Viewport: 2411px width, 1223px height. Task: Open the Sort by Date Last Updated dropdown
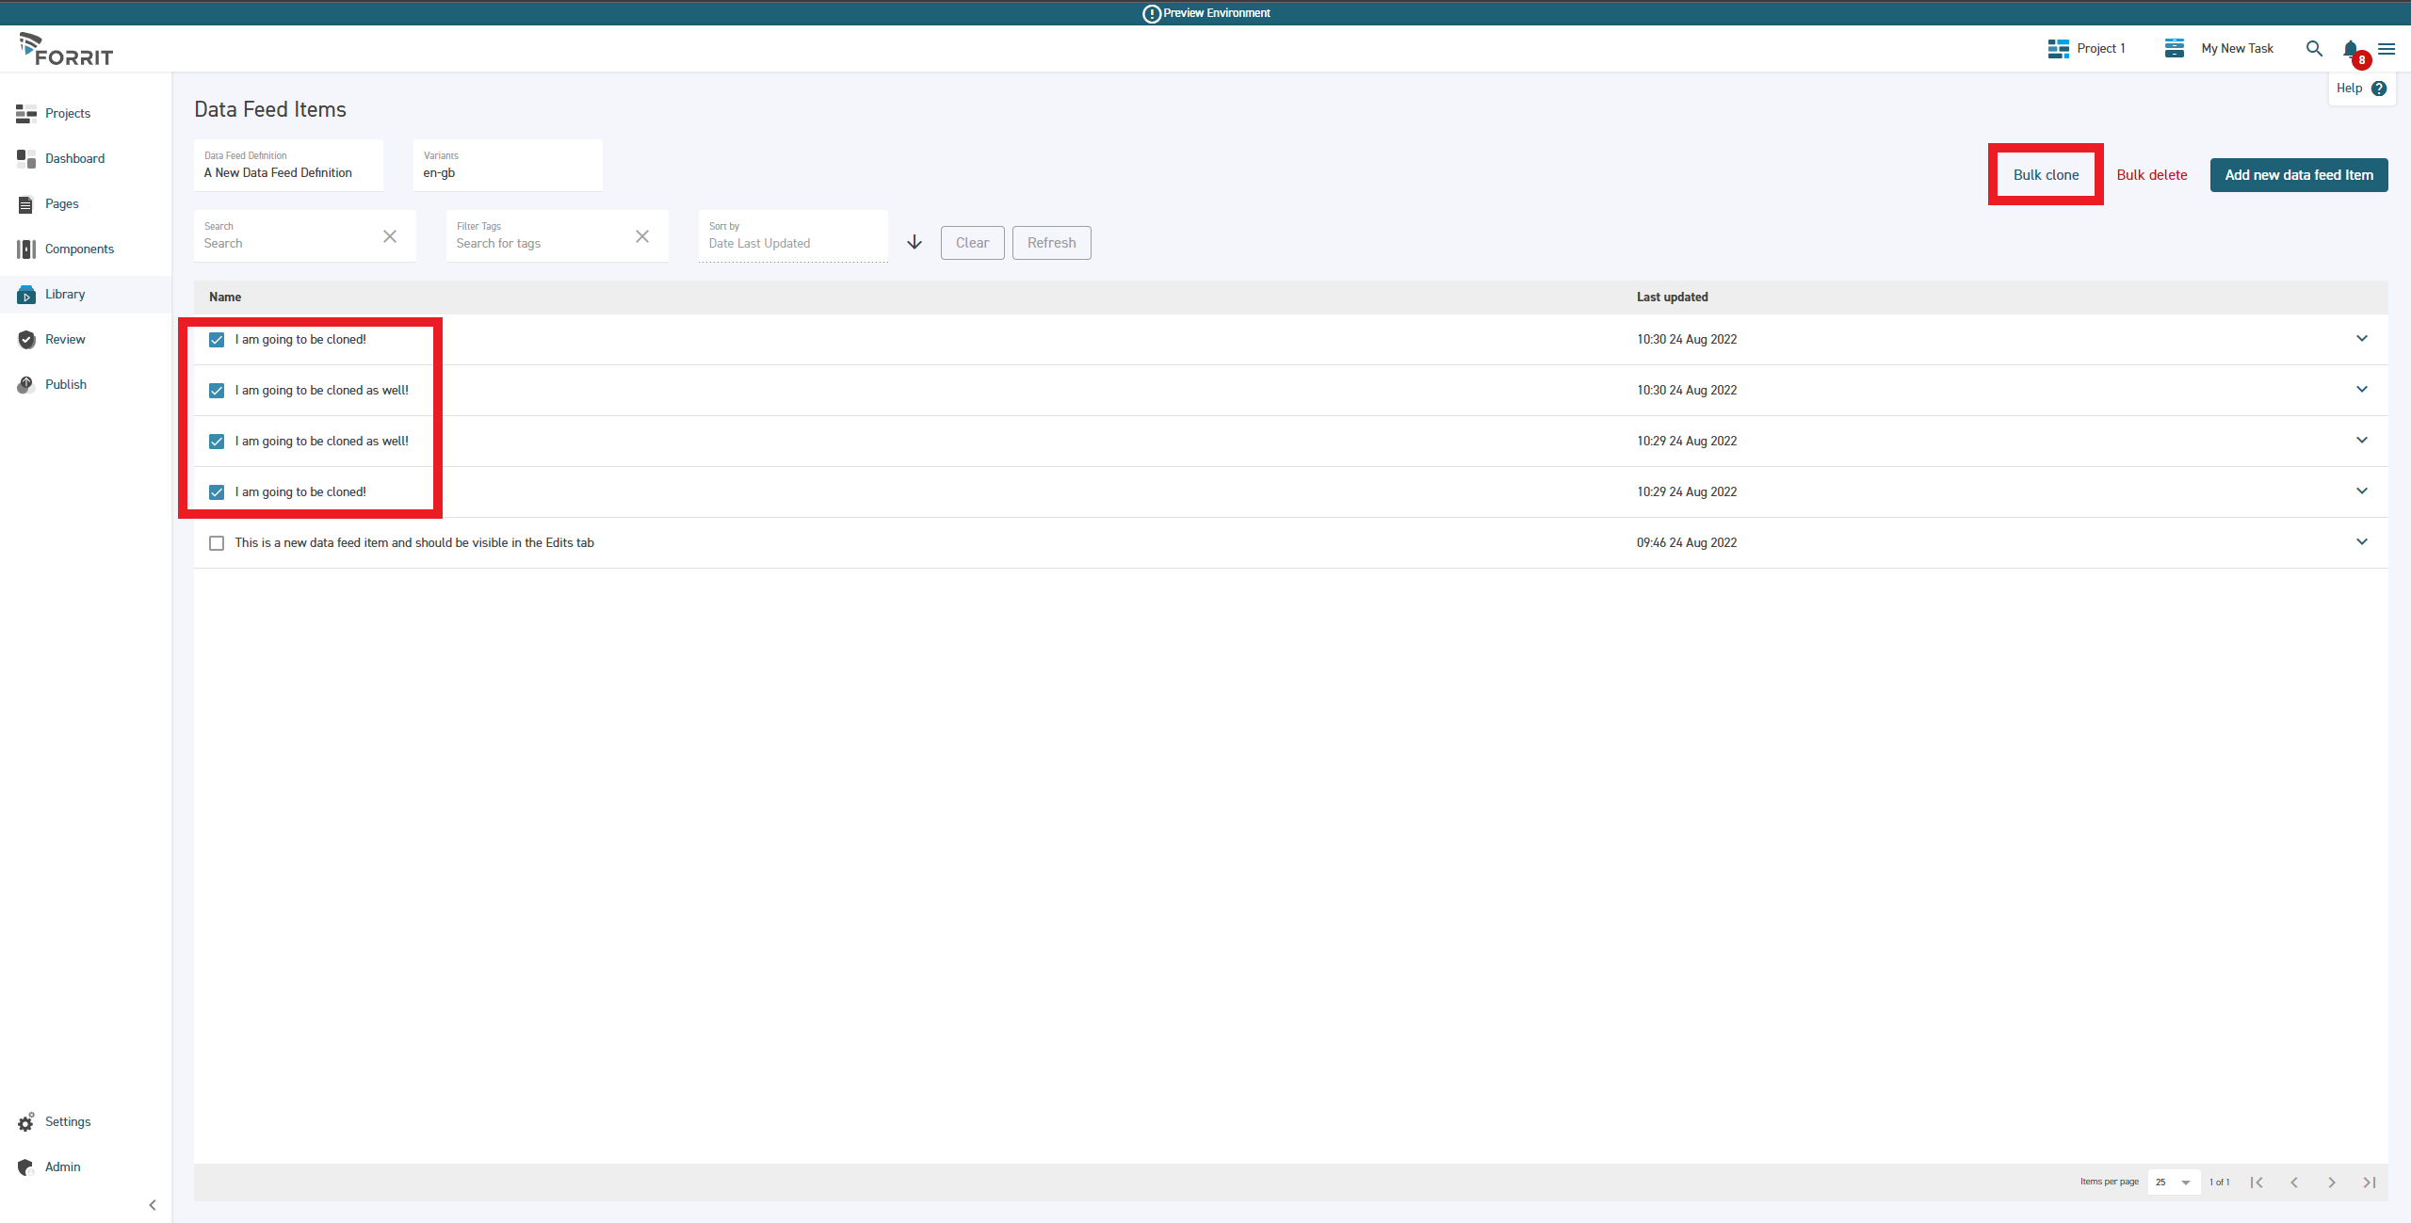click(x=793, y=243)
